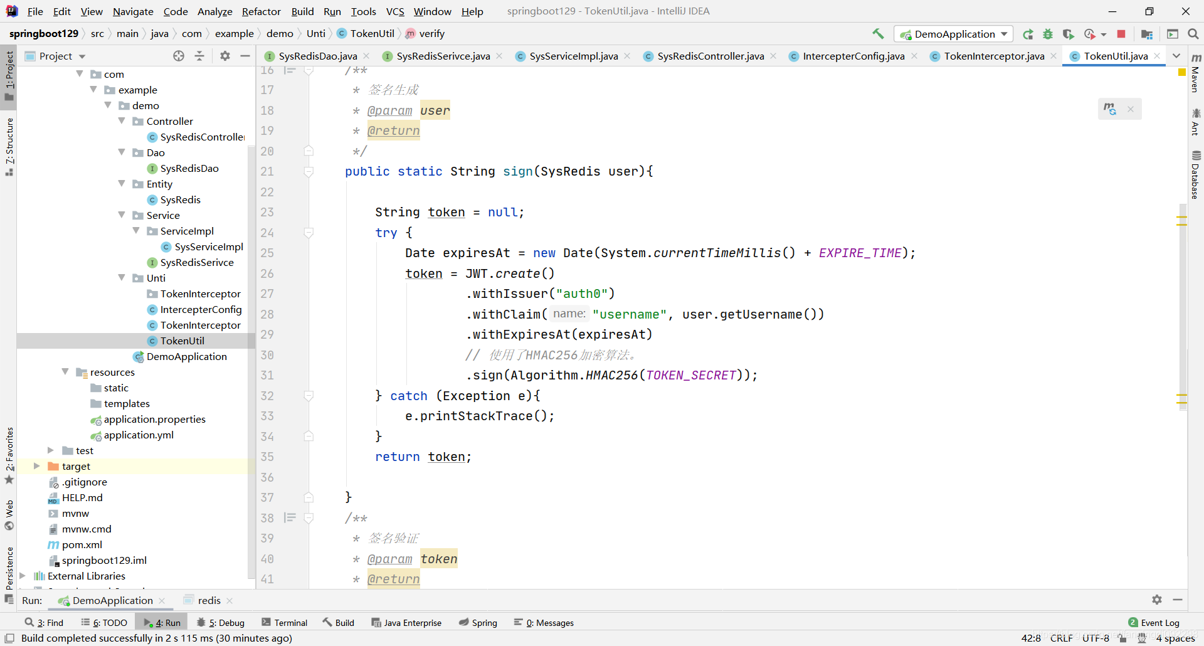
Task: Stop the running application with red square
Action: 1121,34
